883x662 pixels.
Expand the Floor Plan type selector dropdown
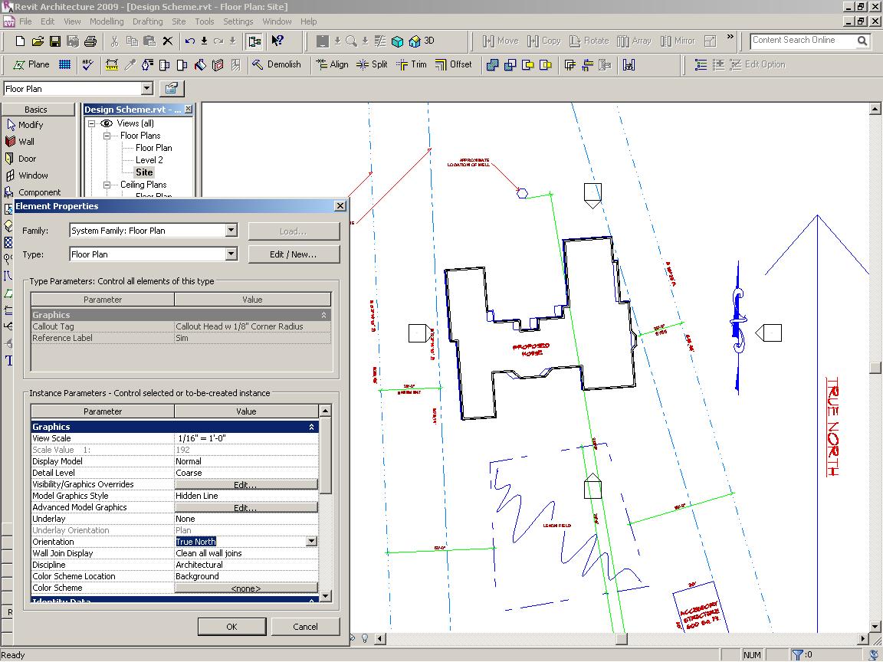tap(147, 89)
